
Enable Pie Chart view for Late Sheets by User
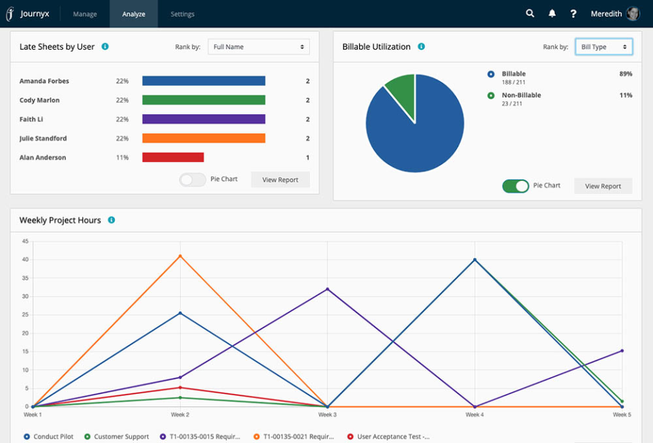pos(192,179)
